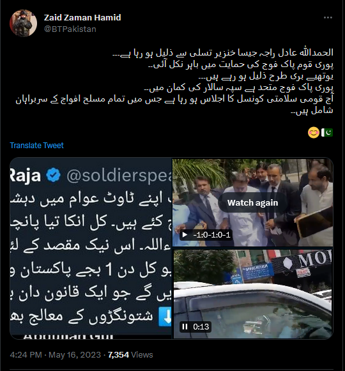Click the Watch again button
The image size is (345, 371).
point(252,203)
